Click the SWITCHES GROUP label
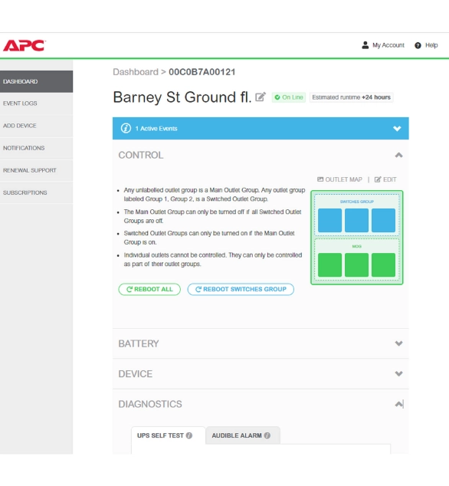 click(356, 202)
